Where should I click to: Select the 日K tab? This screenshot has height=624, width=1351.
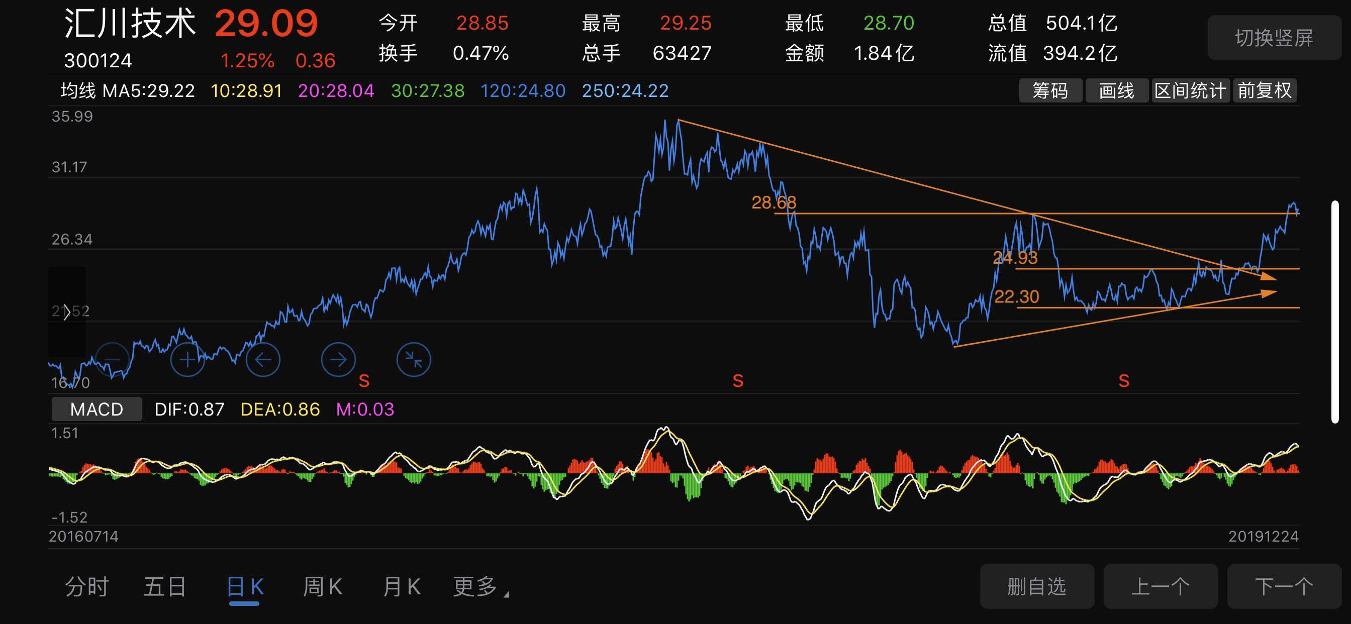click(x=244, y=587)
